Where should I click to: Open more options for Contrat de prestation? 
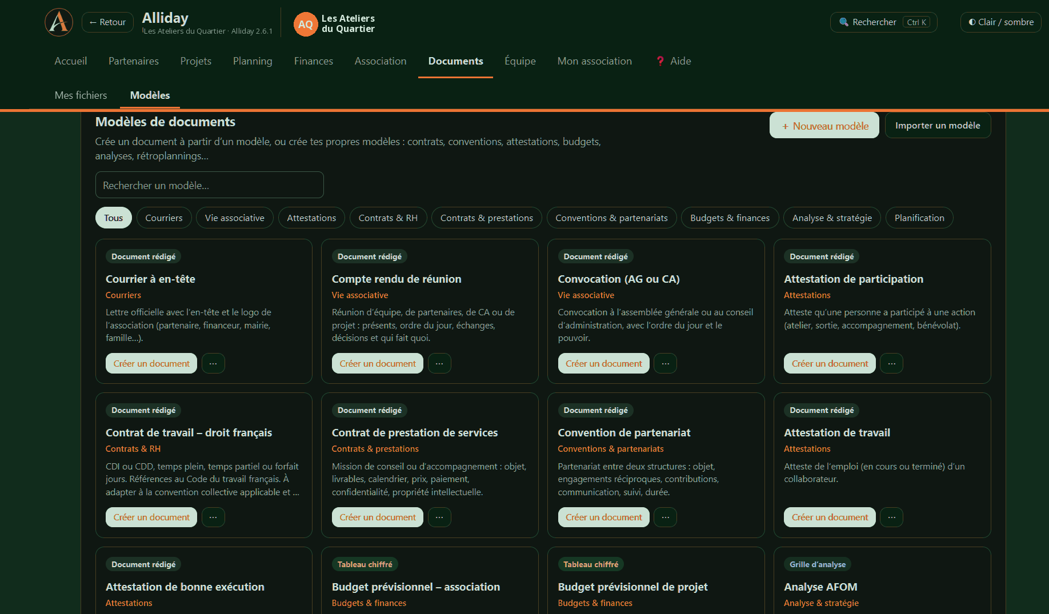tap(439, 517)
